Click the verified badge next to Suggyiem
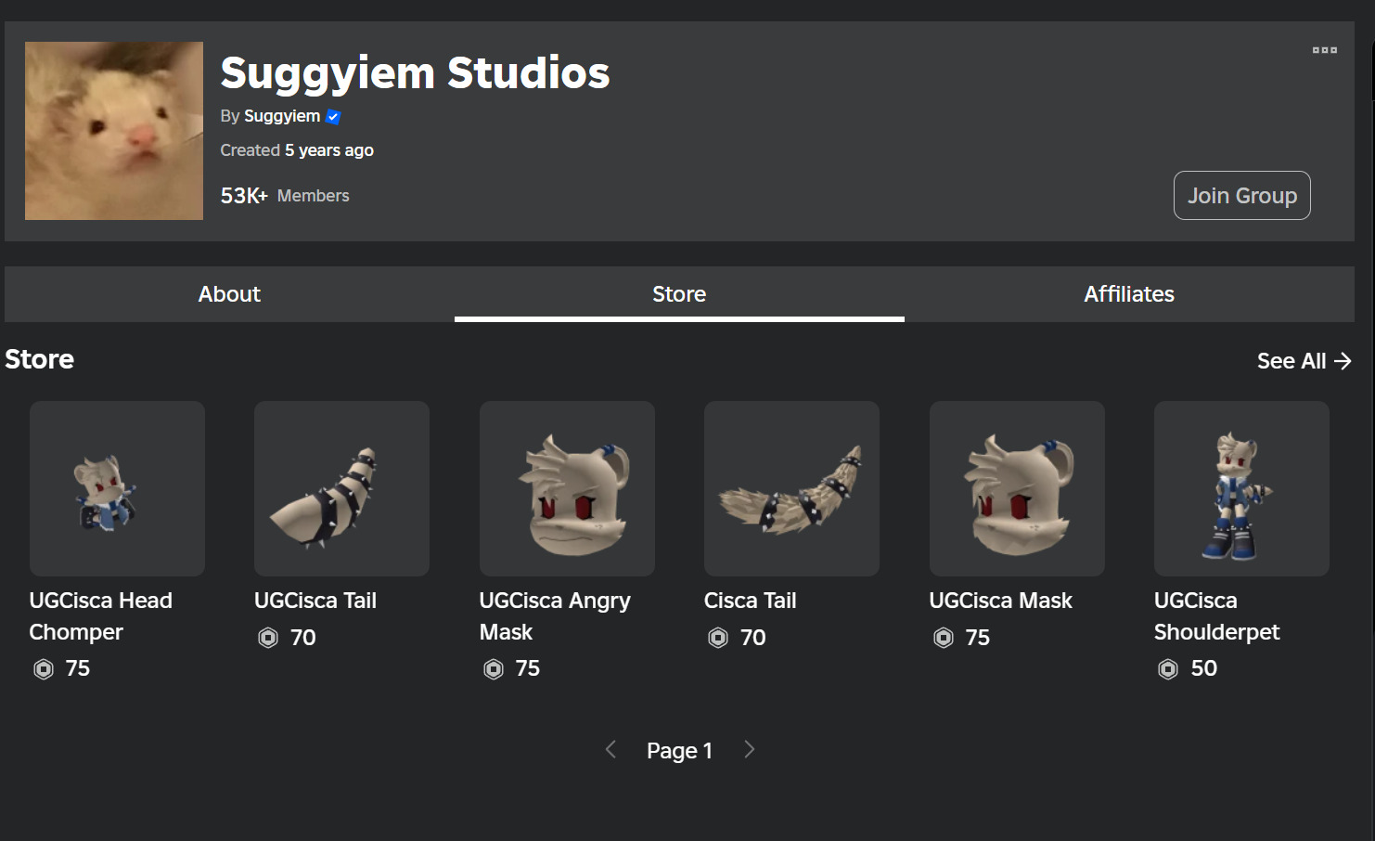Screen dimensions: 1375x841 pos(334,117)
